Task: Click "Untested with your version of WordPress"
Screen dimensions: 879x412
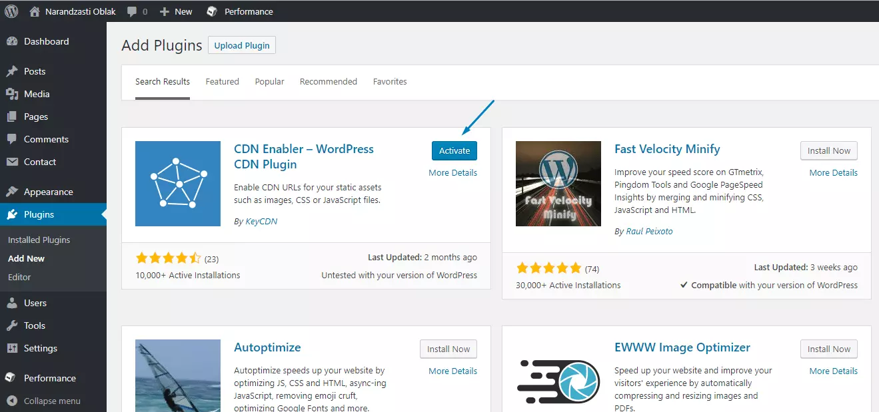Action: point(399,275)
